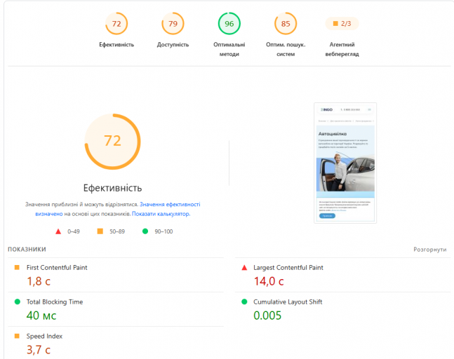The height and width of the screenshot is (359, 454).
Task: Select the 14,0 с value
Action: coord(269,281)
